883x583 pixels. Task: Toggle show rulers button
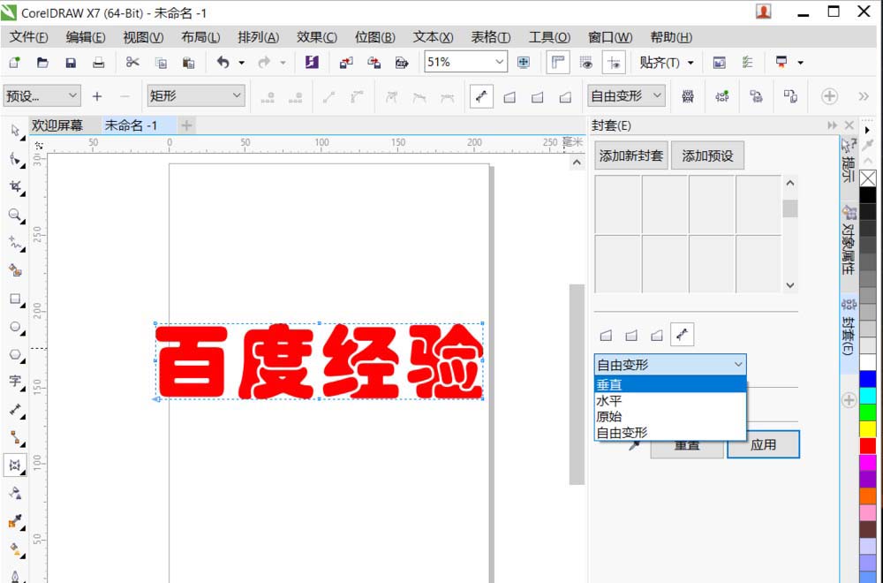557,63
